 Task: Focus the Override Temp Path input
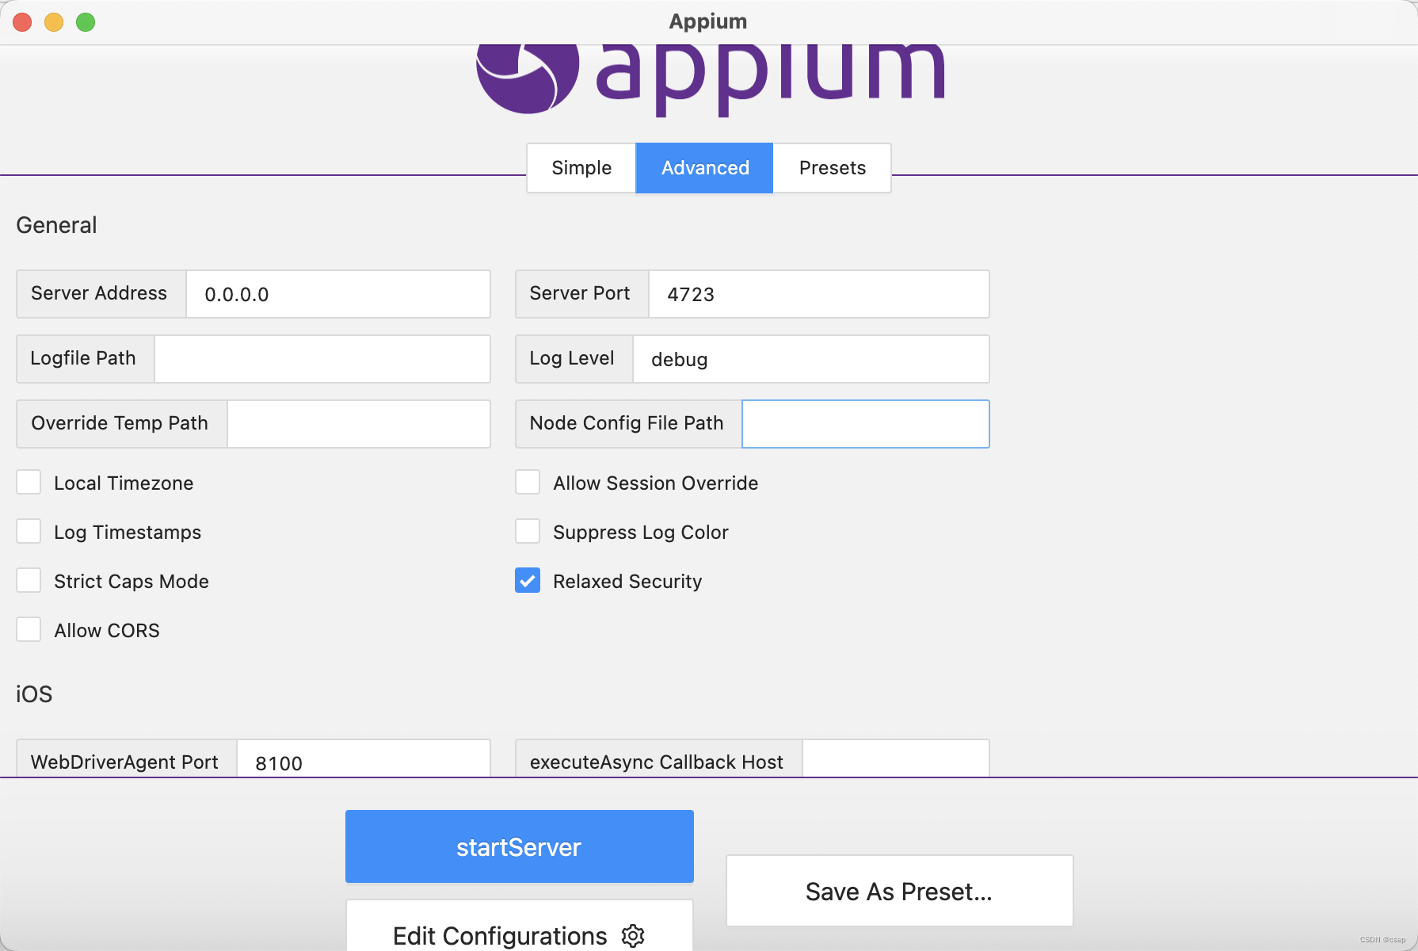coord(359,424)
